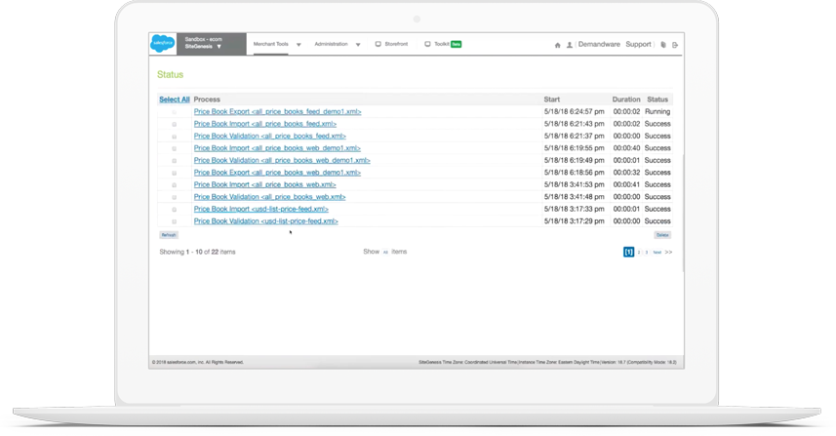836x436 pixels.
Task: Click the Process column header
Action: point(207,99)
